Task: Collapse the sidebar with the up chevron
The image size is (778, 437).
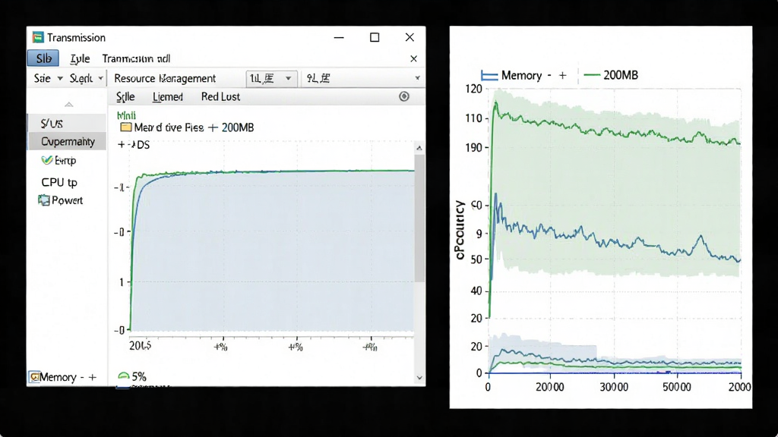Action: pos(69,105)
